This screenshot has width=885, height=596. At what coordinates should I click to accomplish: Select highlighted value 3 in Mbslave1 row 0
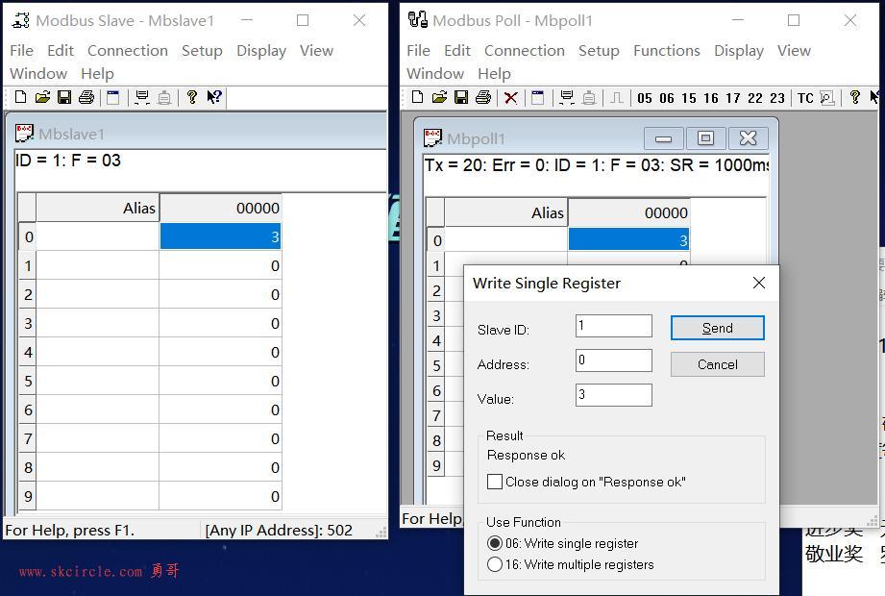click(220, 236)
